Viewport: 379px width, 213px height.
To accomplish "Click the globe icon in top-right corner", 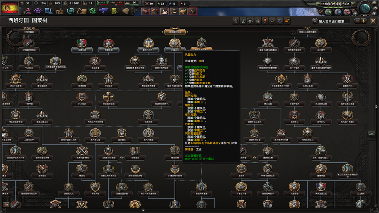I will pos(365,9).
